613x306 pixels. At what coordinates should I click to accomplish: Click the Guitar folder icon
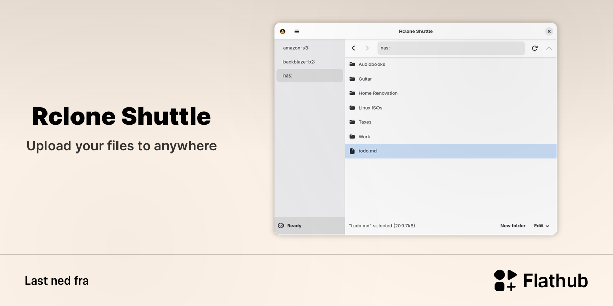click(352, 79)
